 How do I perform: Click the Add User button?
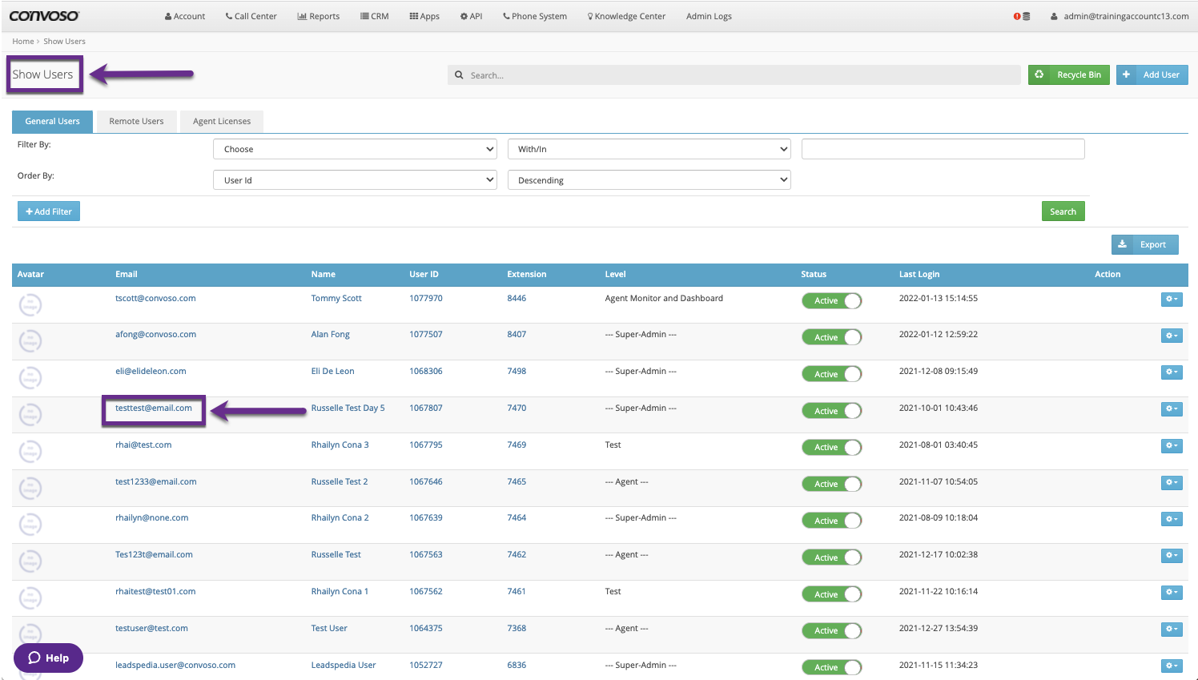[x=1152, y=74]
